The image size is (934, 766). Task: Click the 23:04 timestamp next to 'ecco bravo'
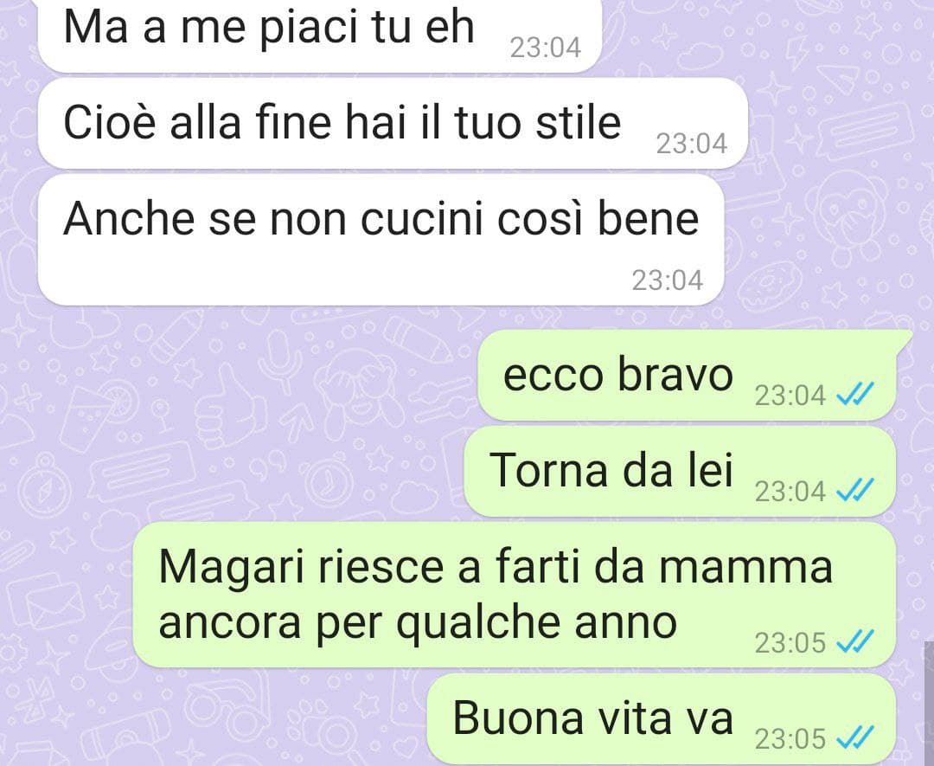[x=790, y=396]
